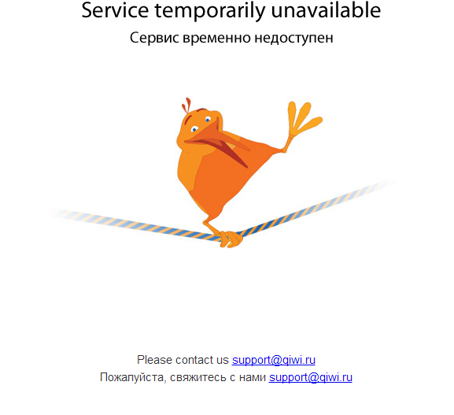Click the word "unavailable" in the title
Image resolution: width=454 pixels, height=415 pixels.
coord(326,10)
